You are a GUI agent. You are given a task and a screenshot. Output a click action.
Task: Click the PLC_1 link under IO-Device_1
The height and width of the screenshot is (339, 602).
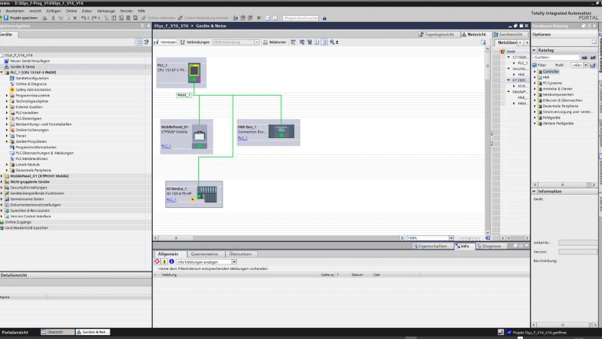tap(171, 200)
